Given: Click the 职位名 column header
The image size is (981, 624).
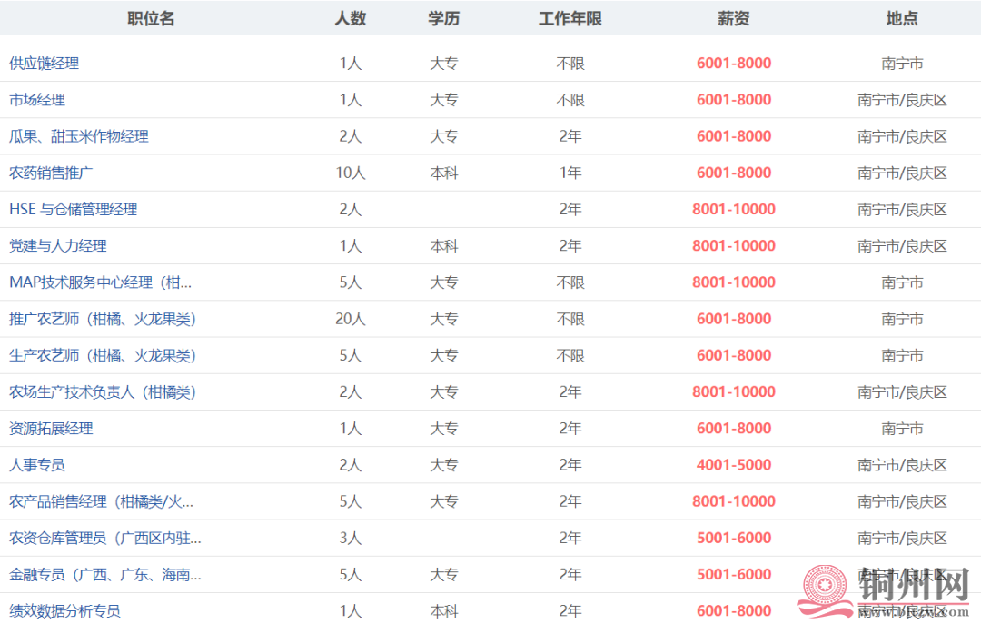Looking at the screenshot, I should pyautogui.click(x=151, y=18).
